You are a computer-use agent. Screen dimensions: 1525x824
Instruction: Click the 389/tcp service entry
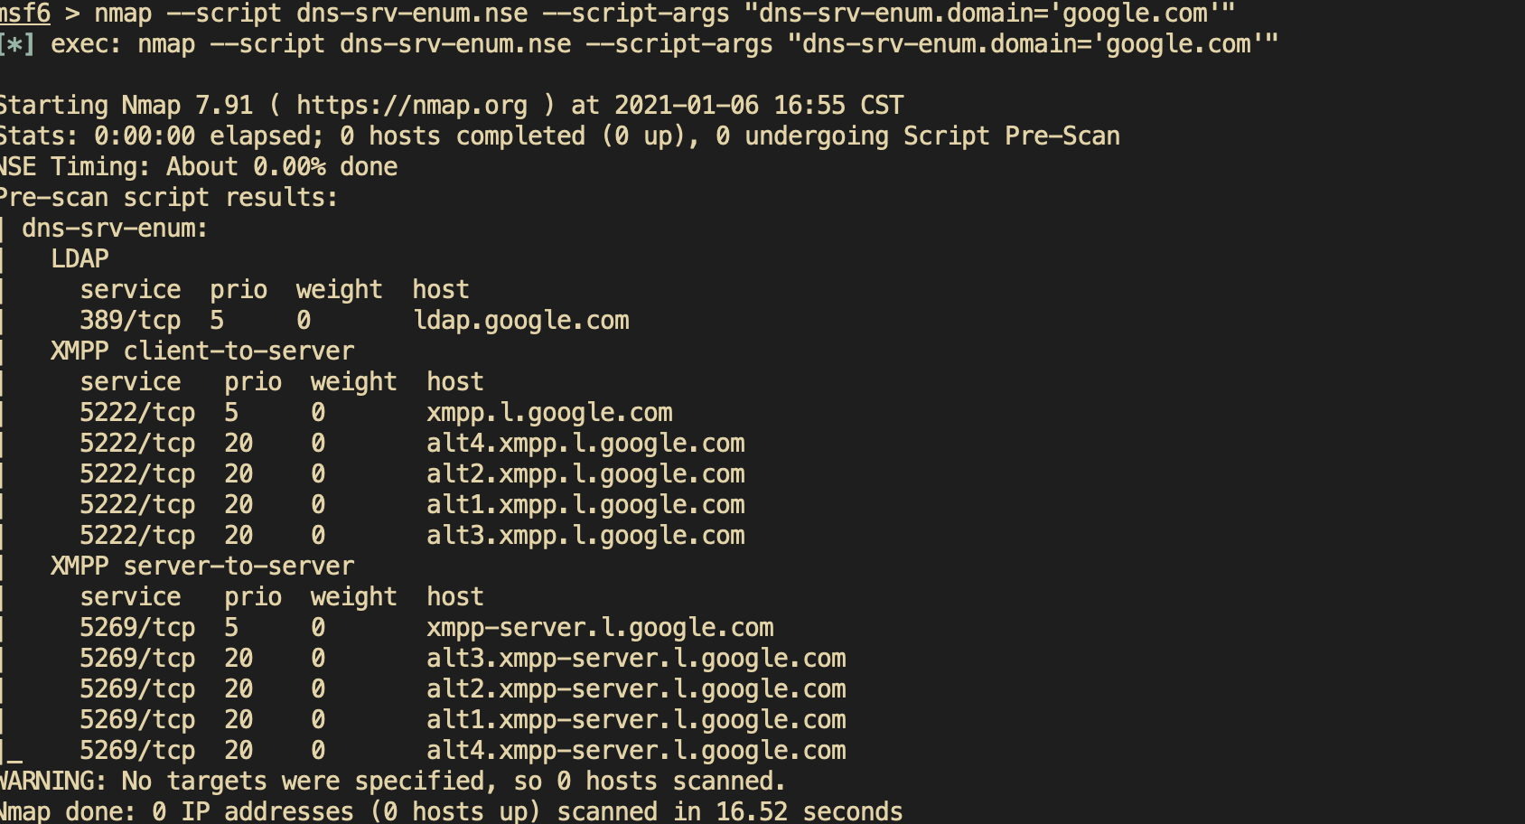[130, 321]
